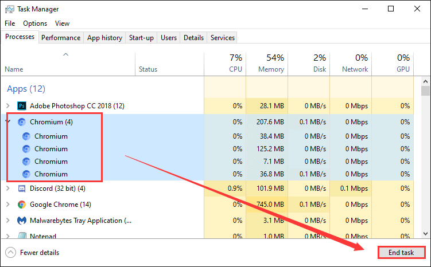Close the Task Manager window

coord(417,9)
